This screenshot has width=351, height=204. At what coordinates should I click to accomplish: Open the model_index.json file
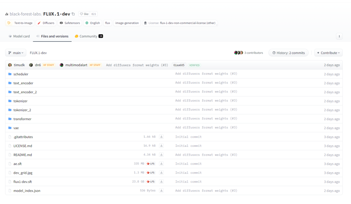pyautogui.click(x=27, y=191)
